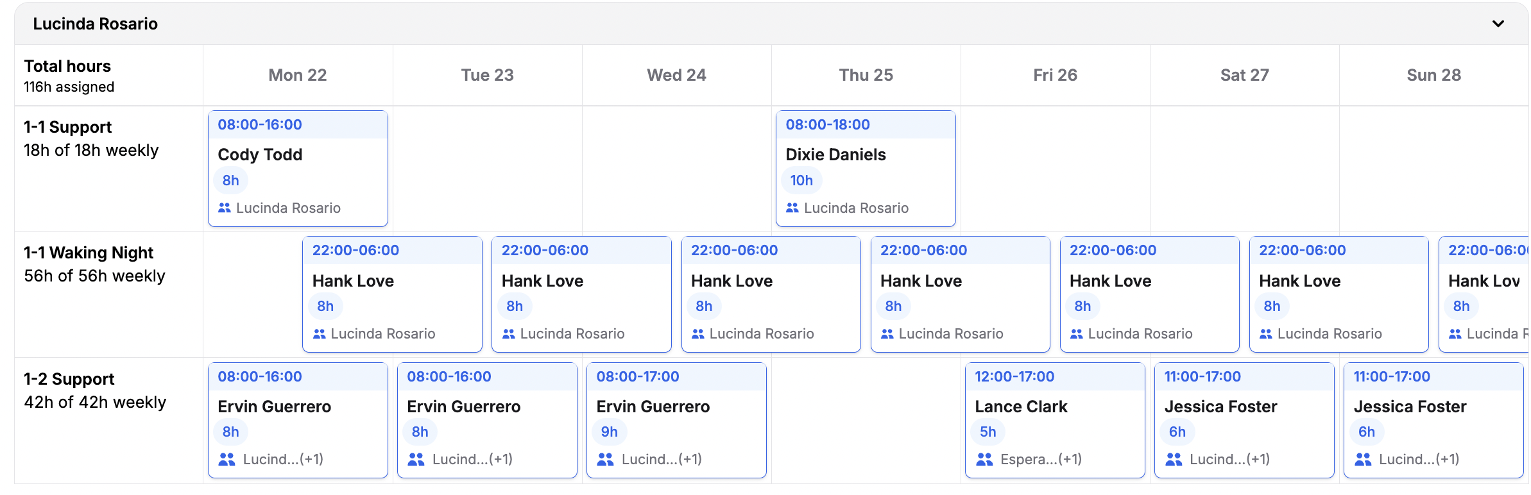Click staff icon on Lance Clark shift
Screen dimensions: 1531x495
[x=984, y=459]
